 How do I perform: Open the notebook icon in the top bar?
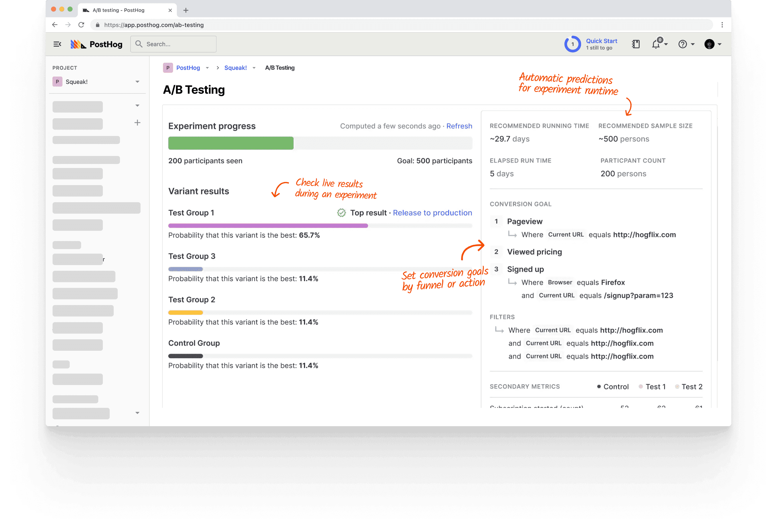pyautogui.click(x=636, y=44)
